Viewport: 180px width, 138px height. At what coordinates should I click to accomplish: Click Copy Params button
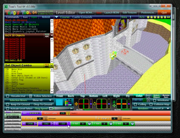[12, 120]
